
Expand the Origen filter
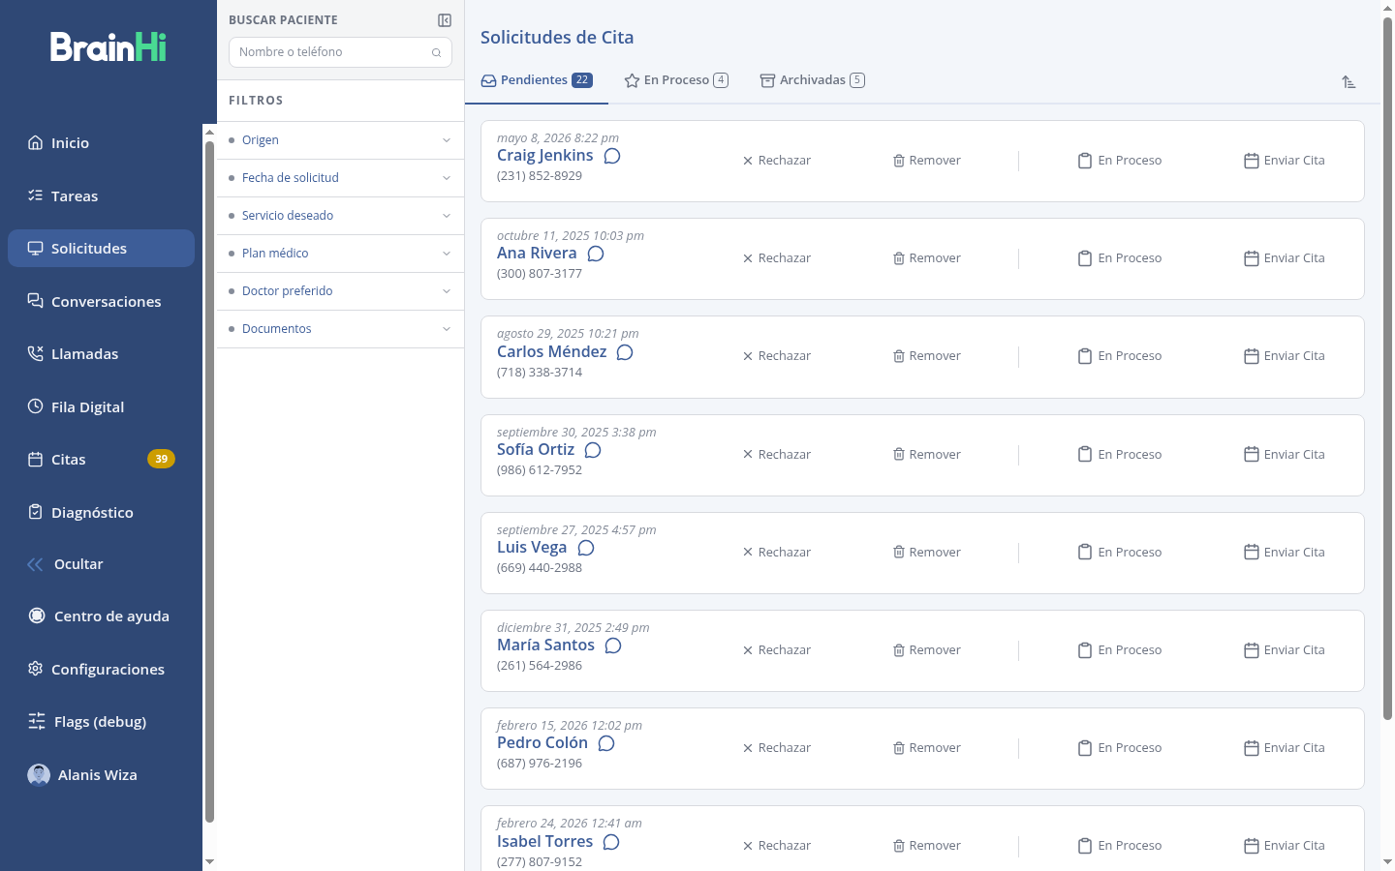tap(340, 140)
